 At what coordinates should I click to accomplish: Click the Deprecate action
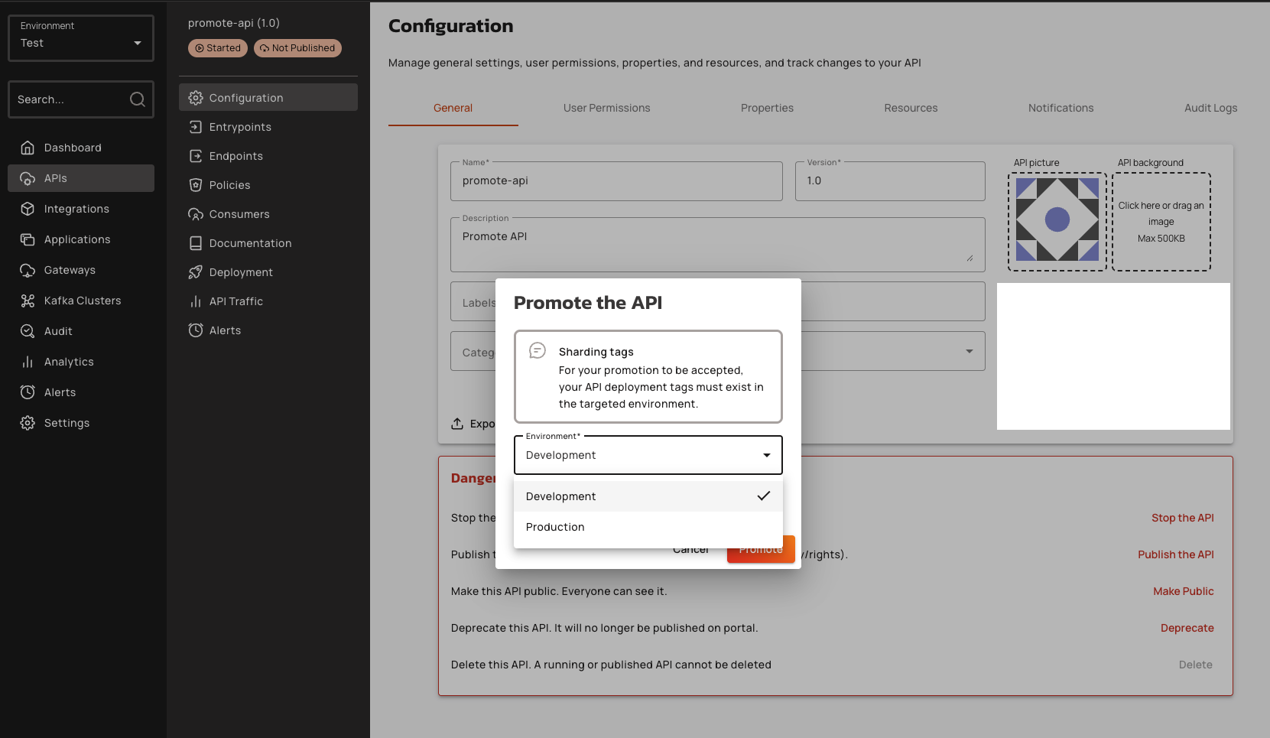click(x=1187, y=628)
